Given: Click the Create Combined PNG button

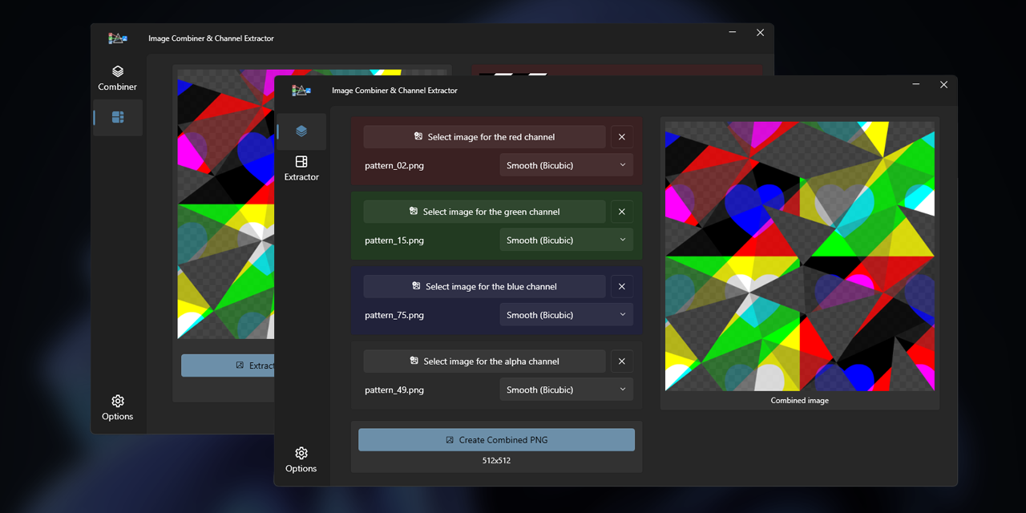Looking at the screenshot, I should (x=496, y=439).
